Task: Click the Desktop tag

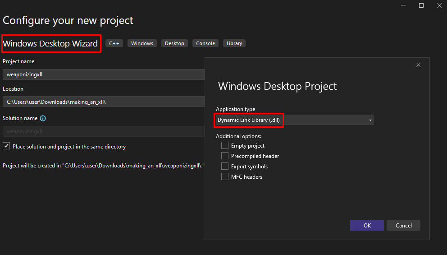Action: pos(174,43)
